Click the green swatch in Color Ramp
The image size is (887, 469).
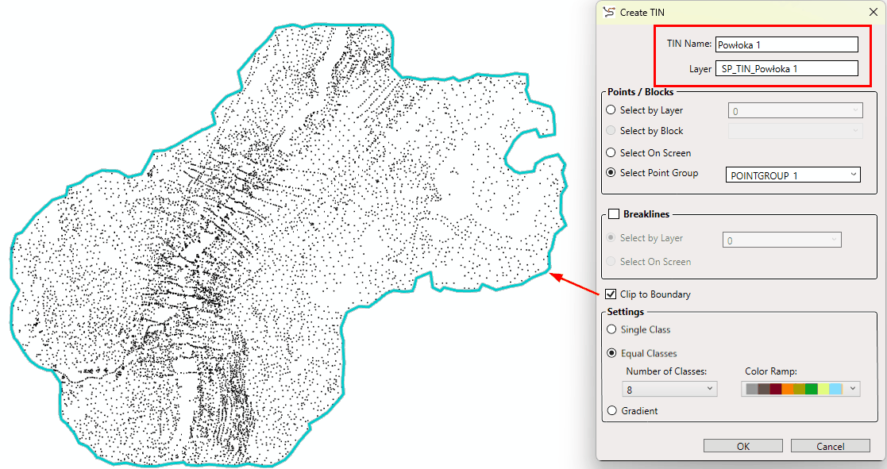(x=811, y=389)
